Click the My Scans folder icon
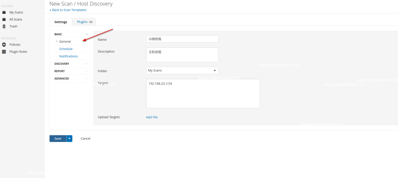Viewport: 398px width, 178px height. (x=4, y=12)
